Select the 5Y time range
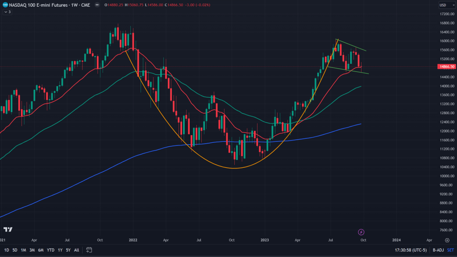This screenshot has height=257, width=457. pos(68,250)
